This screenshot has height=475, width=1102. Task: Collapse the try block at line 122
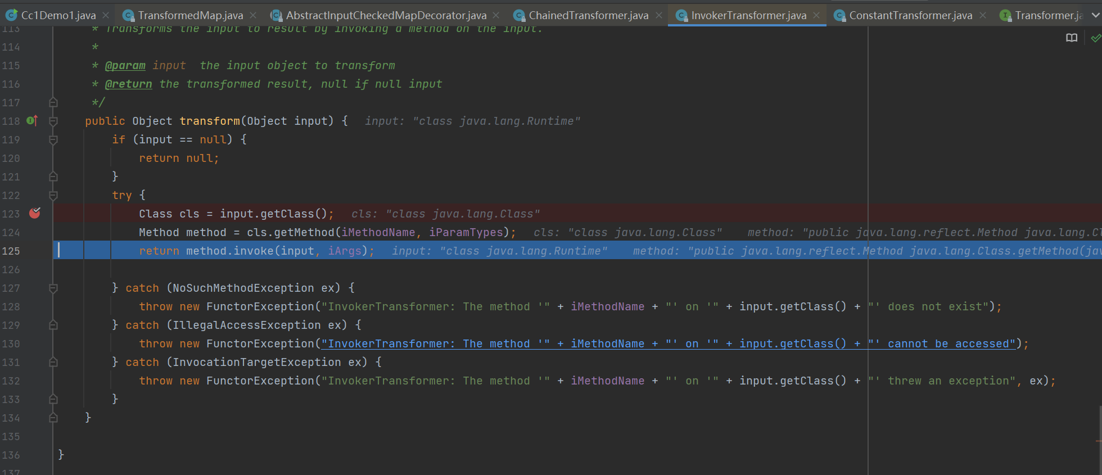[x=53, y=195]
